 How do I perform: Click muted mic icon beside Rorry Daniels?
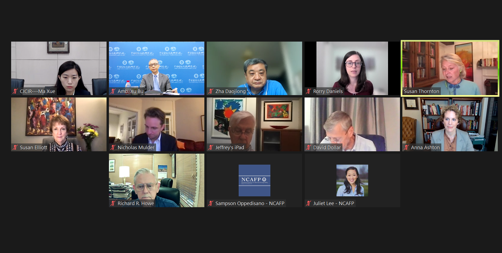click(309, 91)
